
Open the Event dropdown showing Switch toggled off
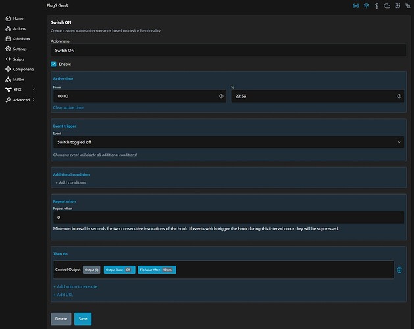[228, 142]
